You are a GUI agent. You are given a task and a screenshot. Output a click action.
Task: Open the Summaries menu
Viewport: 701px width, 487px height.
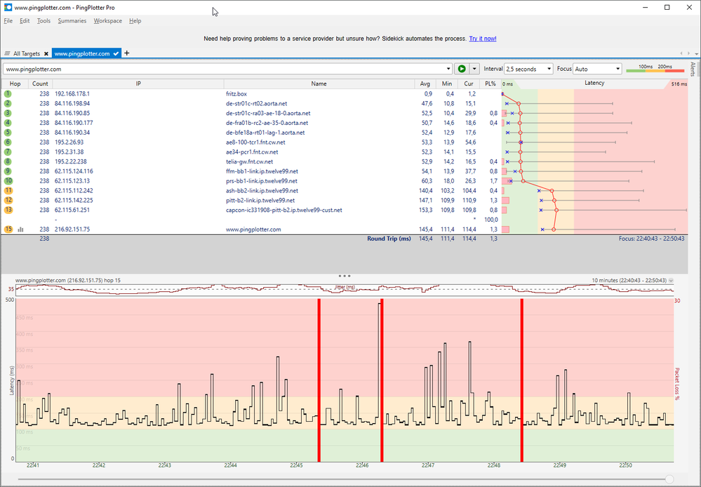(x=72, y=21)
